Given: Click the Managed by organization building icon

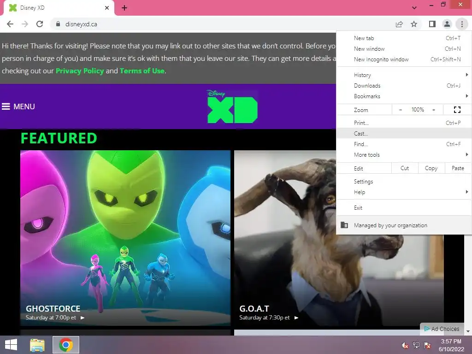Looking at the screenshot, I should 344,225.
